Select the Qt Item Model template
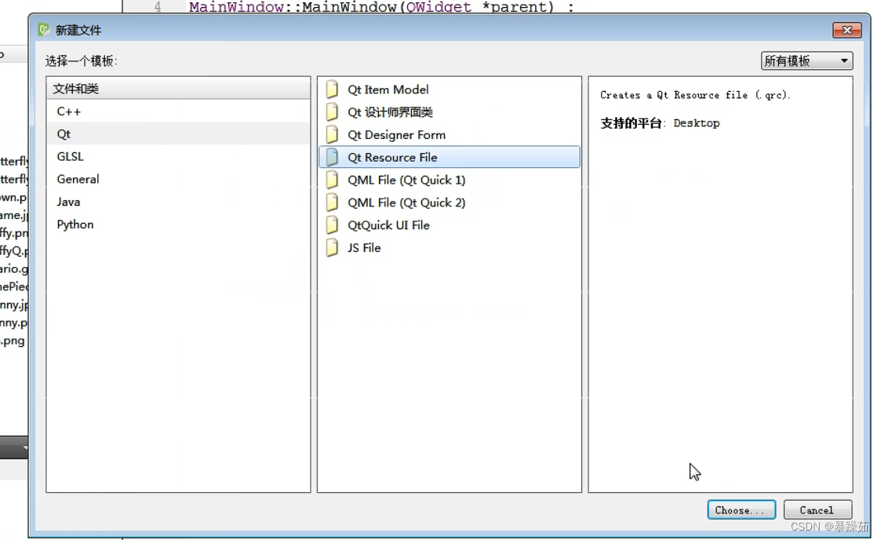 click(x=449, y=89)
